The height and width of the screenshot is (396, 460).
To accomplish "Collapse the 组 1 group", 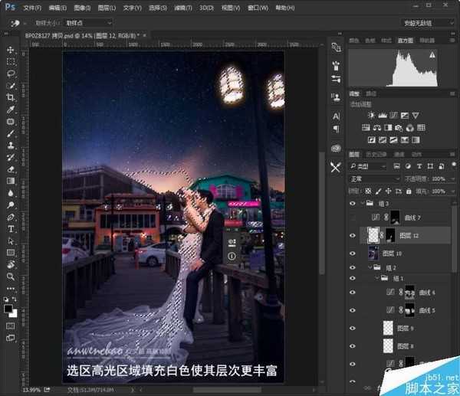I will 377,278.
